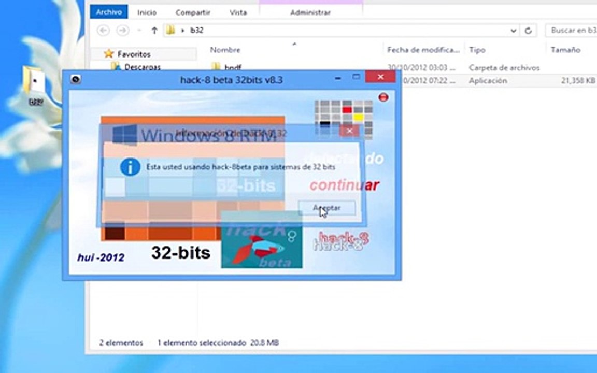Screen dimensions: 597x373
Task: Click the 21,358 KB size cell
Action: coord(578,81)
